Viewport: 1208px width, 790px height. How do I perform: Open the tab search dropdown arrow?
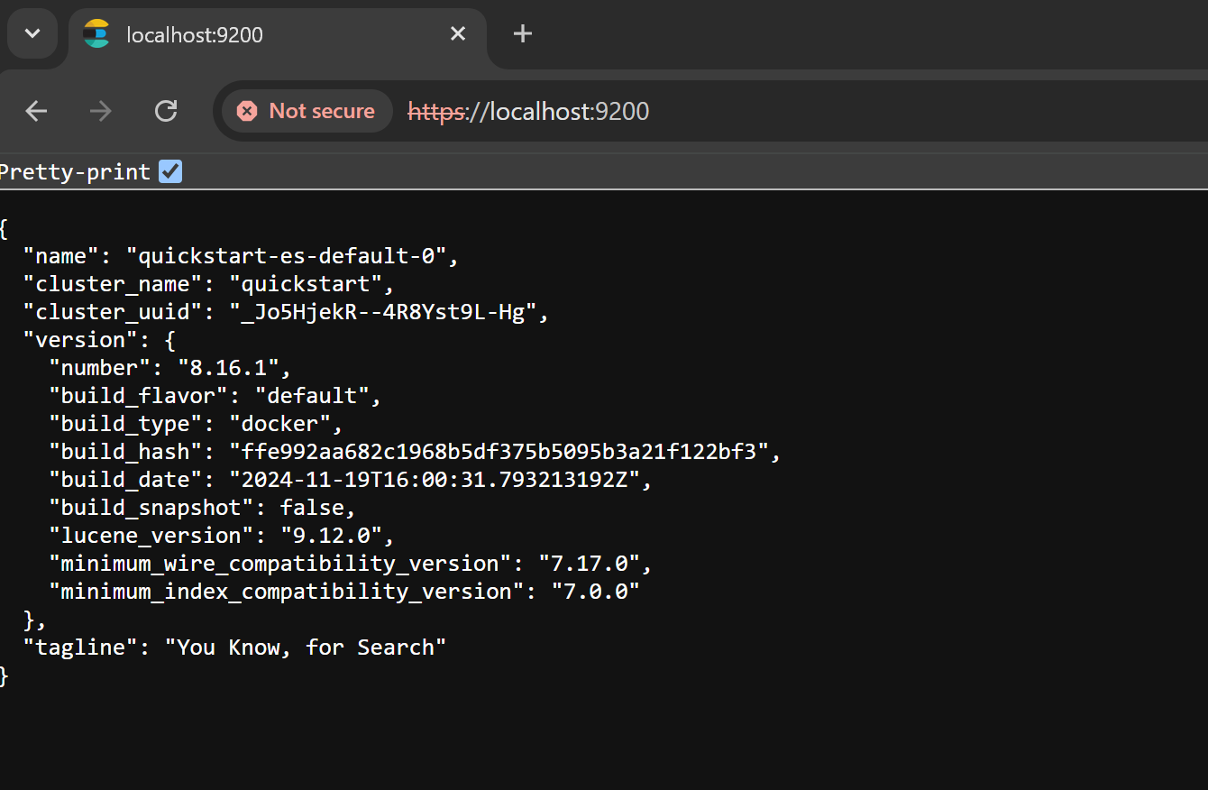pyautogui.click(x=32, y=34)
